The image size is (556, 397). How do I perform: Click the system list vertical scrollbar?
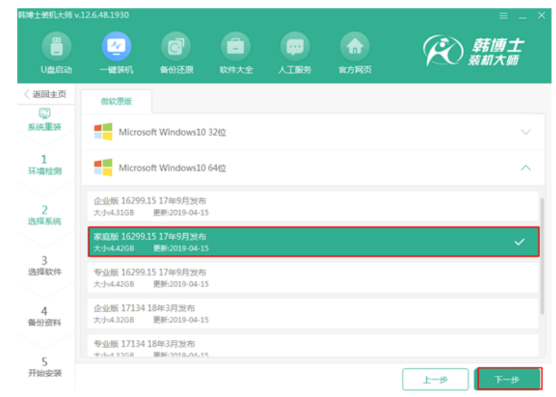coord(542,256)
